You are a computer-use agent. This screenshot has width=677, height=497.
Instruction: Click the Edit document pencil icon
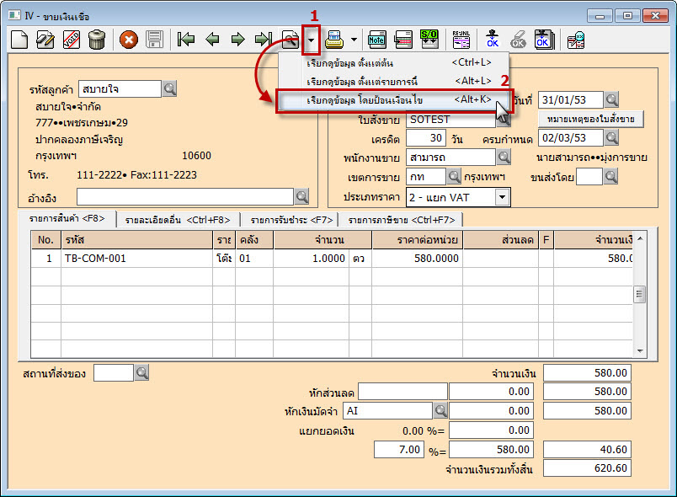point(45,39)
